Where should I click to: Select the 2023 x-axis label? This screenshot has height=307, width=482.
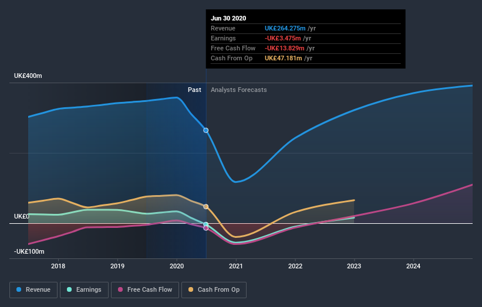(x=354, y=266)
